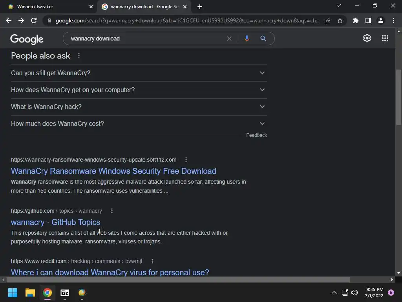Screen dimensions: 402x302
Task: Click the scroll down arrow
Action: [x=398, y=273]
